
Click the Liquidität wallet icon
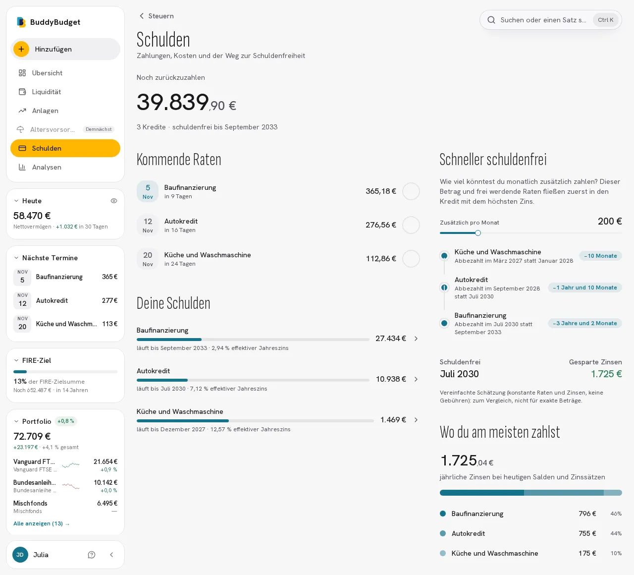(22, 92)
